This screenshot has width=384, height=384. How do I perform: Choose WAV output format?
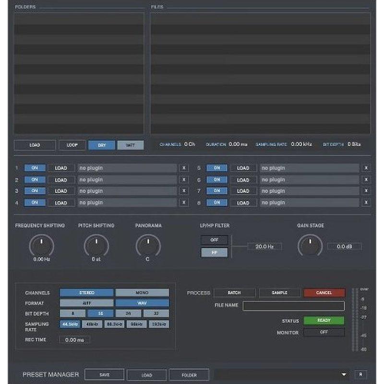142,303
